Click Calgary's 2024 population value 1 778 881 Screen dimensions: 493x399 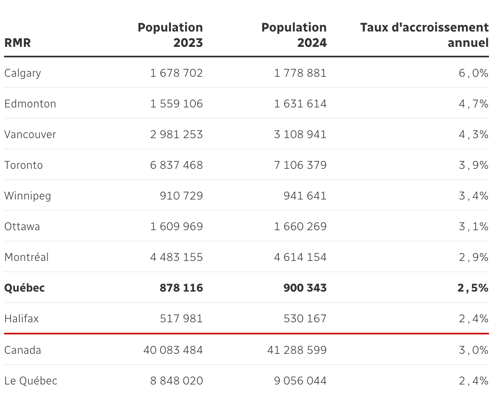pyautogui.click(x=300, y=73)
